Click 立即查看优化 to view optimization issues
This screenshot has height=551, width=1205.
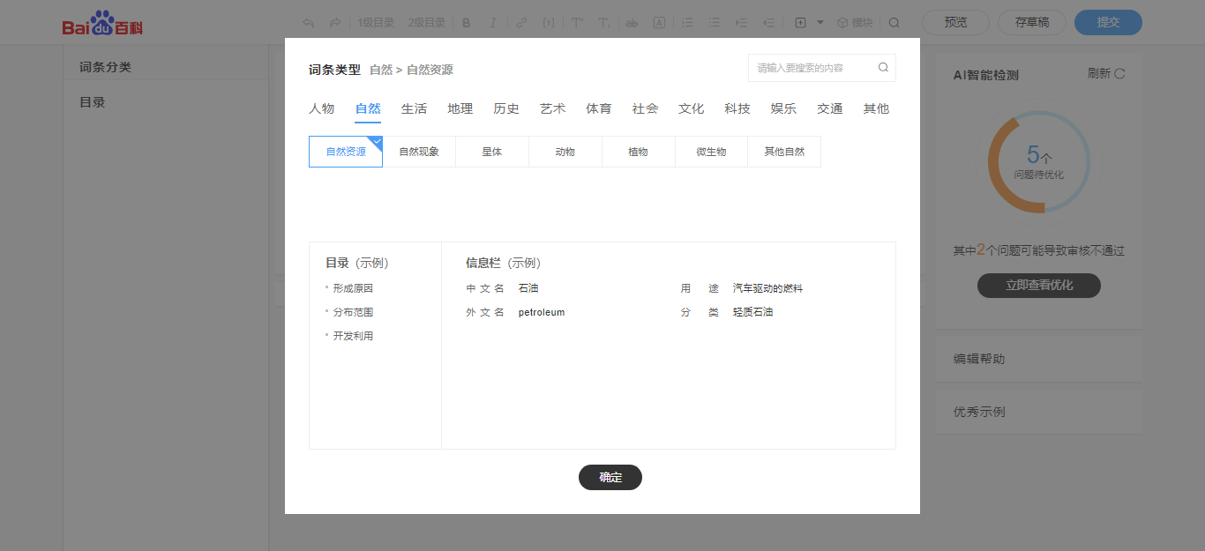click(1038, 285)
